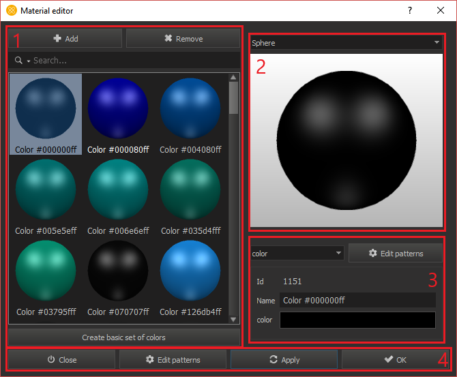This screenshot has height=377, width=457.
Task: Click the search magnifier icon
Action: (x=18, y=60)
